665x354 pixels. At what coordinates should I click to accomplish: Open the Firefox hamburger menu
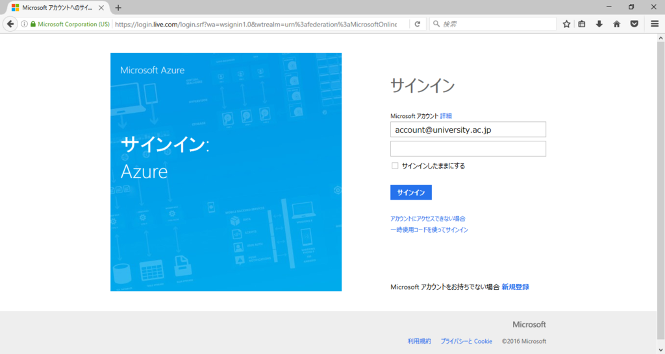(x=655, y=24)
